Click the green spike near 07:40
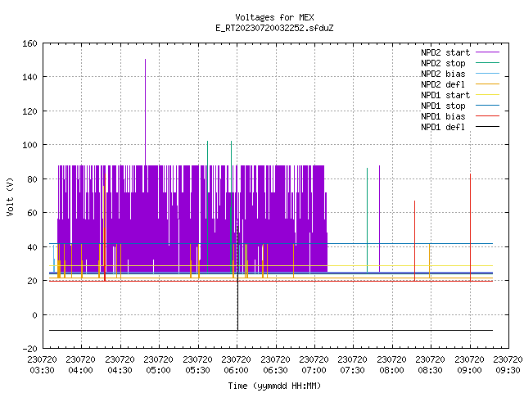 coord(368,220)
